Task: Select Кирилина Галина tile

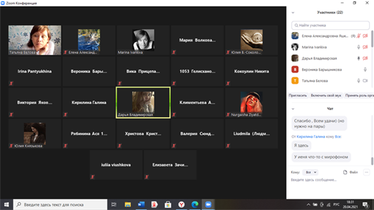Action: coord(89,102)
